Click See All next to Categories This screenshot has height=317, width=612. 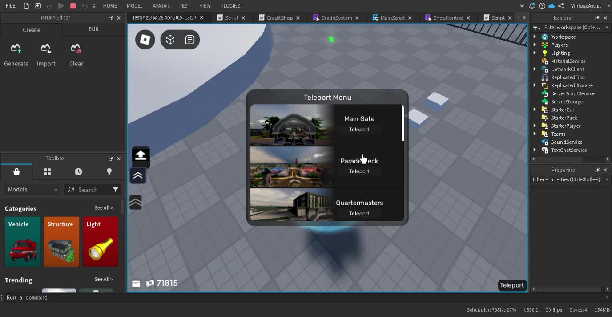[x=104, y=208]
